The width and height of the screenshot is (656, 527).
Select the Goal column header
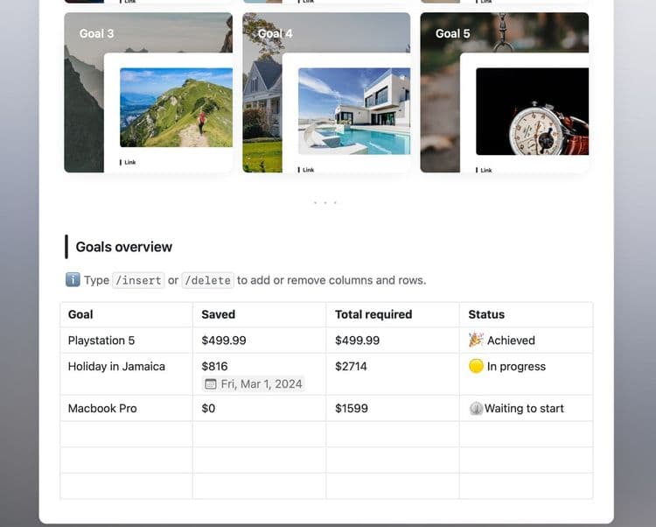click(80, 314)
